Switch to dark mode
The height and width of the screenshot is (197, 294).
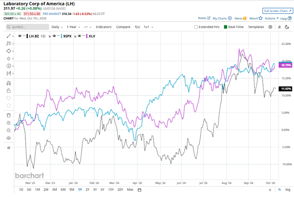click(x=287, y=27)
